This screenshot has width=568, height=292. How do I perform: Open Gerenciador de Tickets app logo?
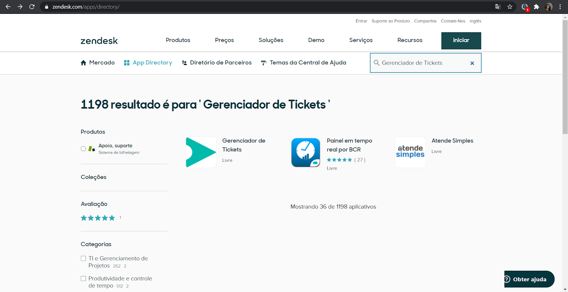[201, 152]
